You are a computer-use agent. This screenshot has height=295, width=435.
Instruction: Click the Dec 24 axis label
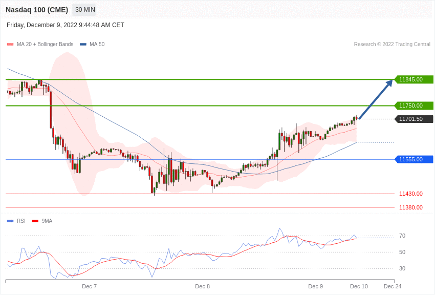393,286
